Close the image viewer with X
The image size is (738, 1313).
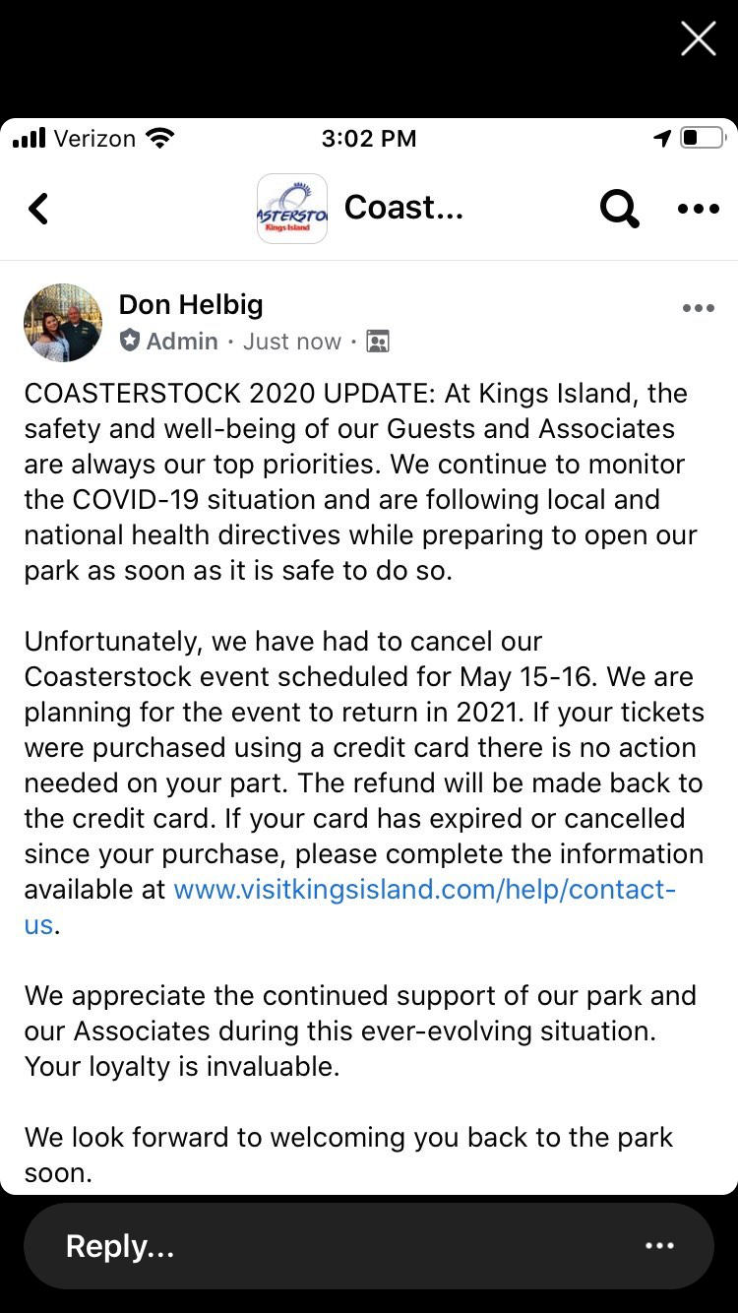point(699,38)
